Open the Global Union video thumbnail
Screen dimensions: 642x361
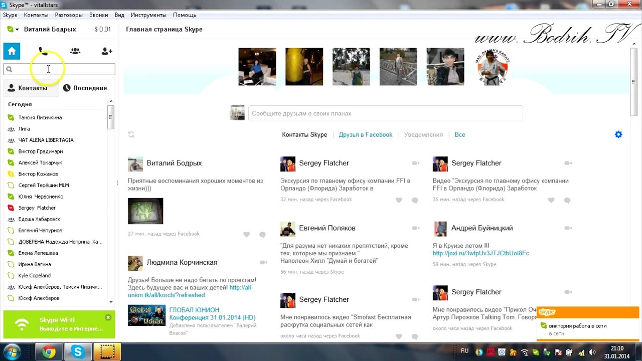[x=146, y=315]
